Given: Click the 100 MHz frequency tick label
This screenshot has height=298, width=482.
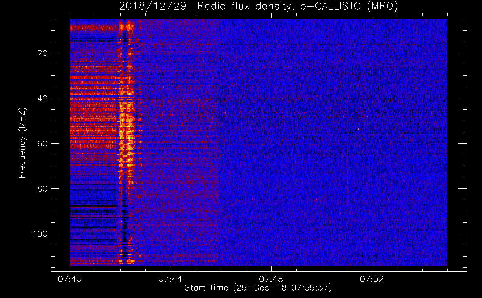Looking at the screenshot, I should (40, 234).
